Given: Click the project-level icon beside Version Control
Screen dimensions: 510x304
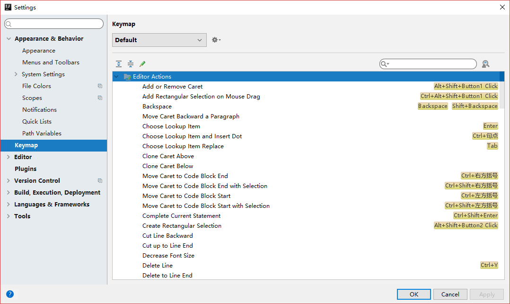Looking at the screenshot, I should [100, 181].
